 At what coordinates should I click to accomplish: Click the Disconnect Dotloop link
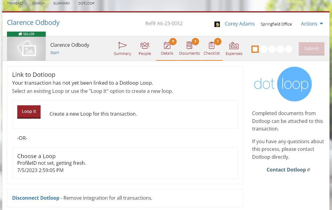[36, 198]
